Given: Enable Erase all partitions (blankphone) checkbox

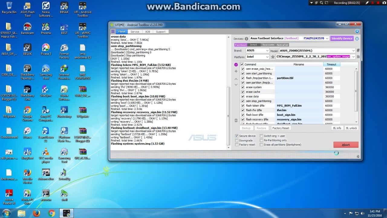Looking at the screenshot, I should 261,145.
